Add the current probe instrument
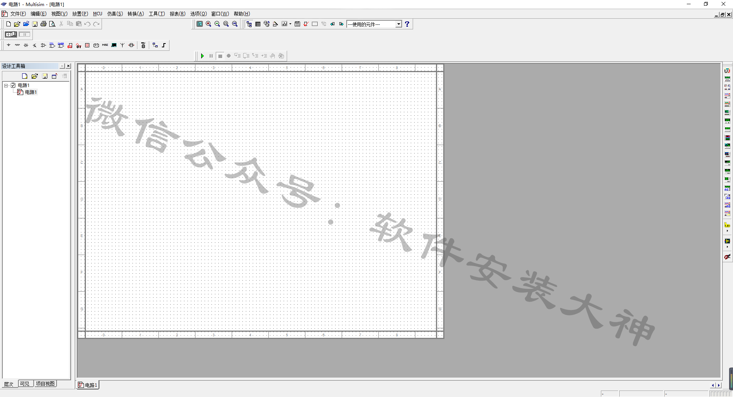 pyautogui.click(x=727, y=257)
